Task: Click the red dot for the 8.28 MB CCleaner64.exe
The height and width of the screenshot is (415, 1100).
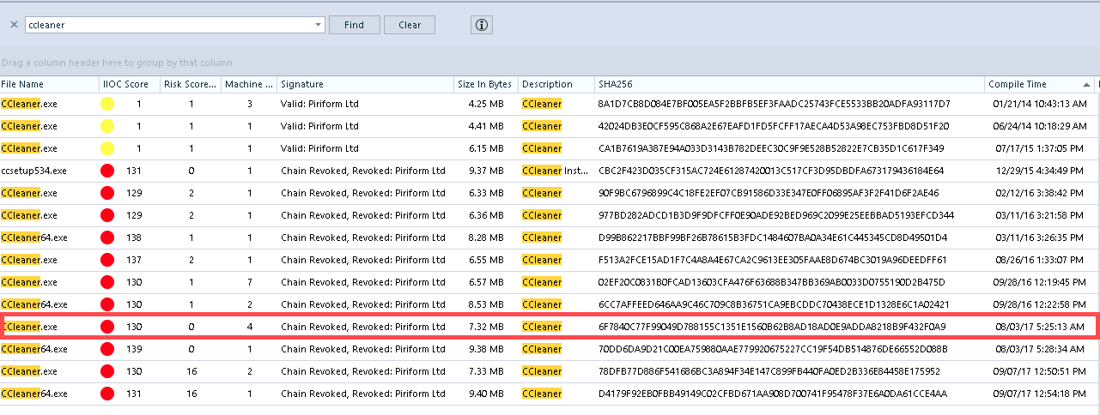Action: [107, 238]
